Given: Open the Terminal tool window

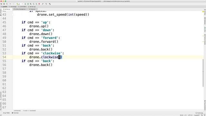Looking at the screenshot, I should point(15,113).
